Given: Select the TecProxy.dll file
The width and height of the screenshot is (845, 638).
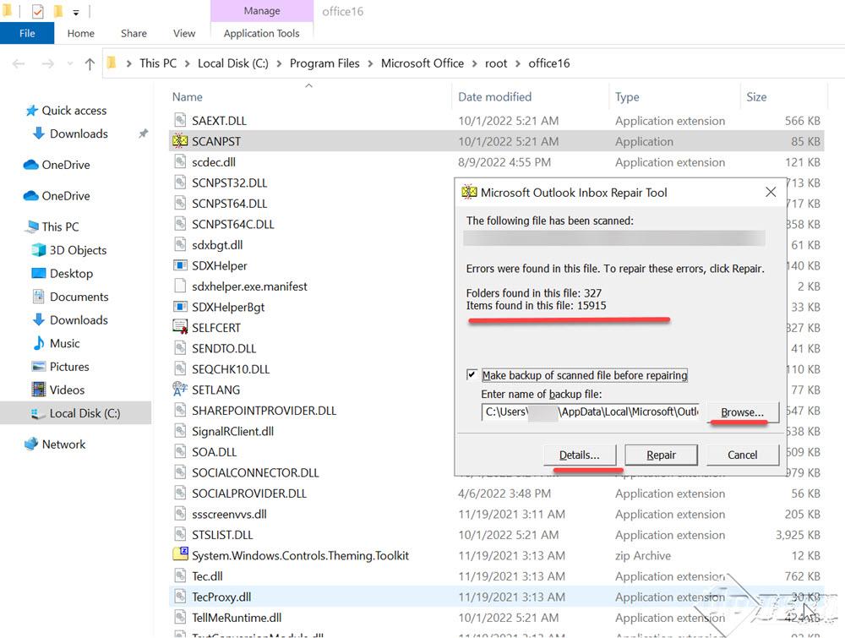Looking at the screenshot, I should 496,597.
